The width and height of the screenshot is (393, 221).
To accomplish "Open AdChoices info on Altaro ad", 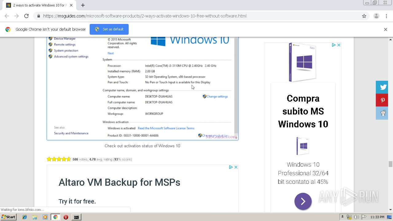I will point(231,167).
